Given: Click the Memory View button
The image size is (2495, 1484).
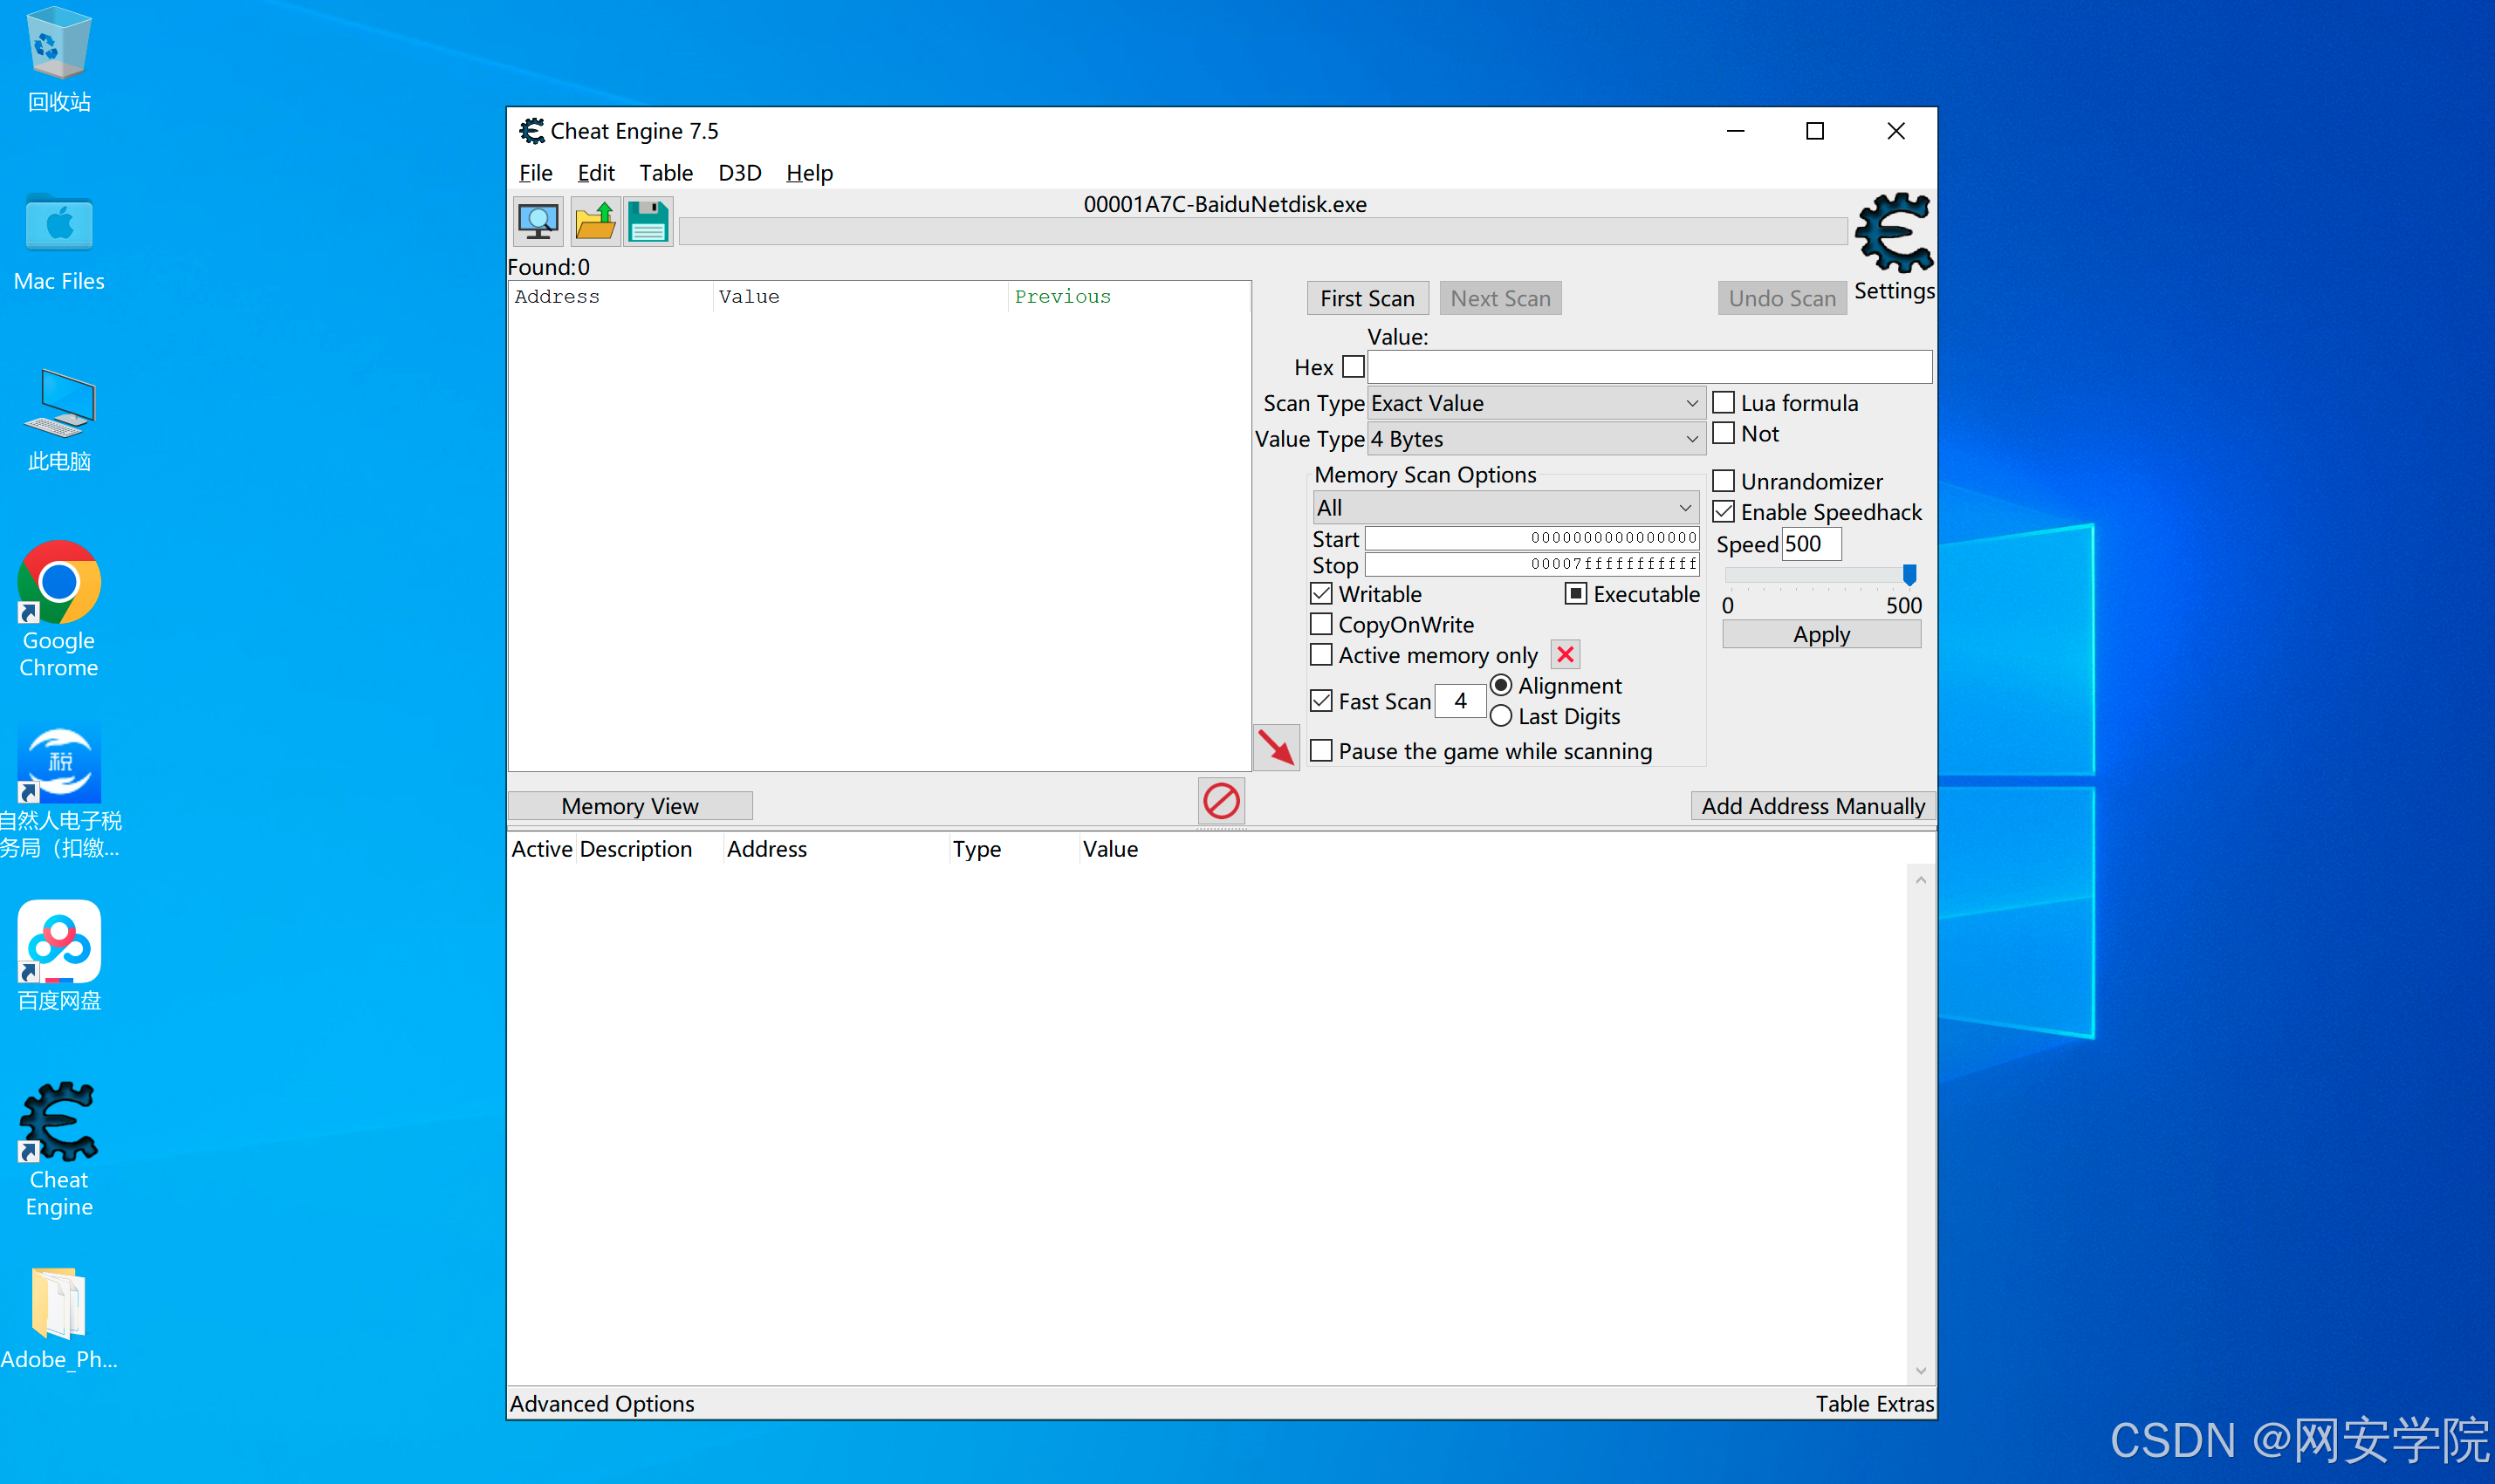Looking at the screenshot, I should (629, 806).
